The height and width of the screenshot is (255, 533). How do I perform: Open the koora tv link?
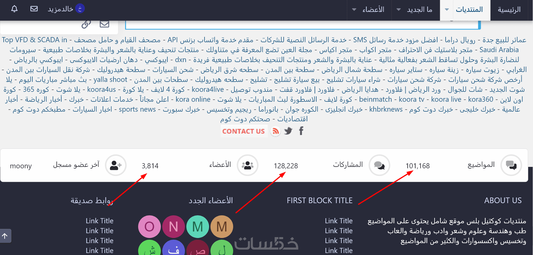point(412,99)
